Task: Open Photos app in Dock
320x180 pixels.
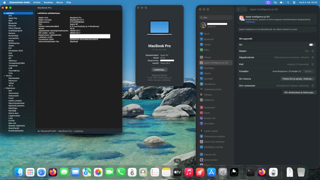Action: pyautogui.click(x=98, y=172)
